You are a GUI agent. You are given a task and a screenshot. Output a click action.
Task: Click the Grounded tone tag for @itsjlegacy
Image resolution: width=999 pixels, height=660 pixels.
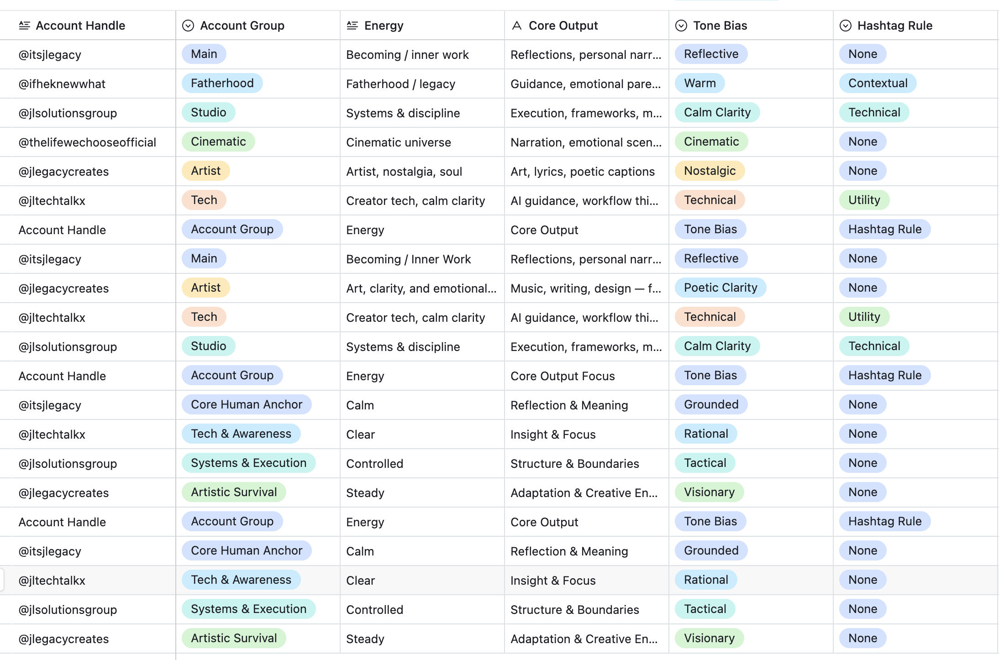[x=710, y=404]
